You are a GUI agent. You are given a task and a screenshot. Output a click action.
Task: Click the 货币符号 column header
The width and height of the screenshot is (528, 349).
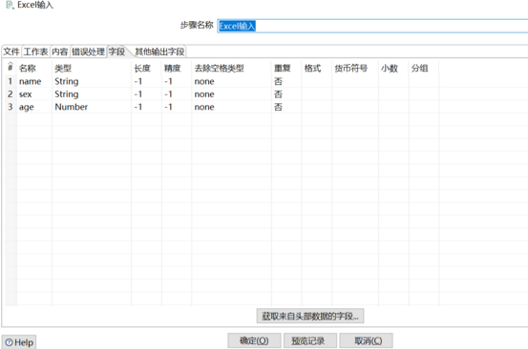click(350, 69)
